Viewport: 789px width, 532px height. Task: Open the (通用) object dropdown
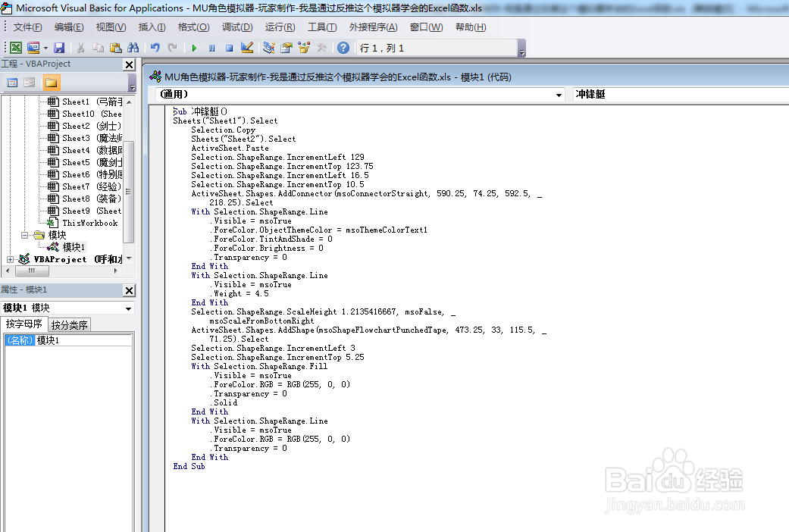[559, 95]
